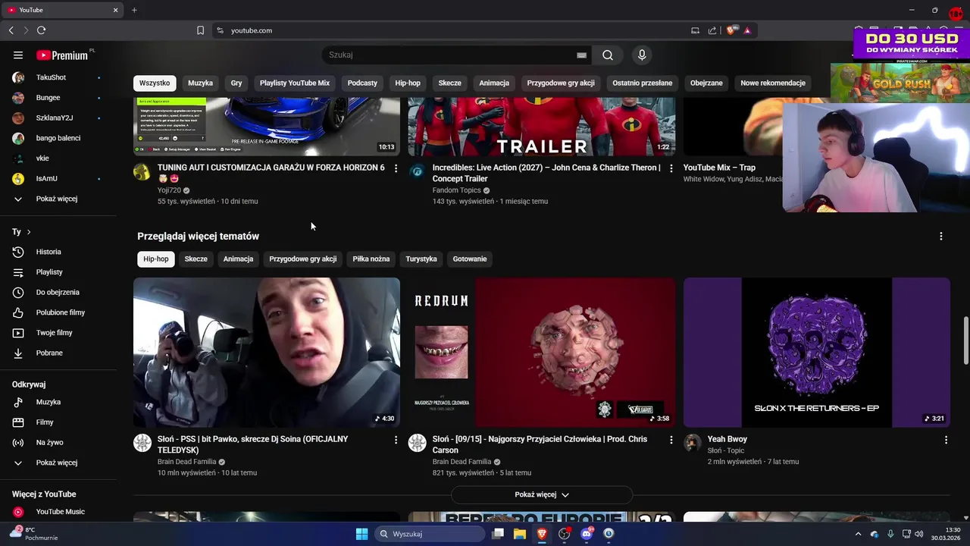The height and width of the screenshot is (546, 970).
Task: Open File Explorer from taskbar
Action: click(520, 534)
